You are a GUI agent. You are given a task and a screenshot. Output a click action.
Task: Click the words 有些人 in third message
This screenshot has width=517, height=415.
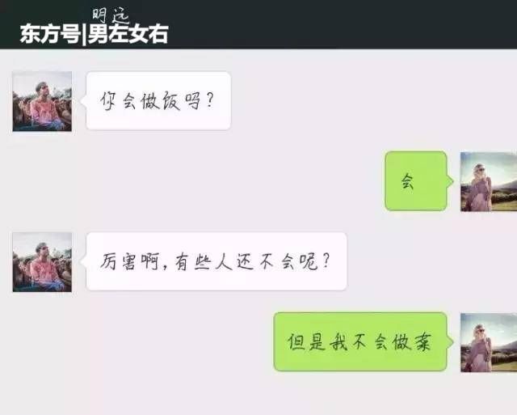click(x=204, y=262)
